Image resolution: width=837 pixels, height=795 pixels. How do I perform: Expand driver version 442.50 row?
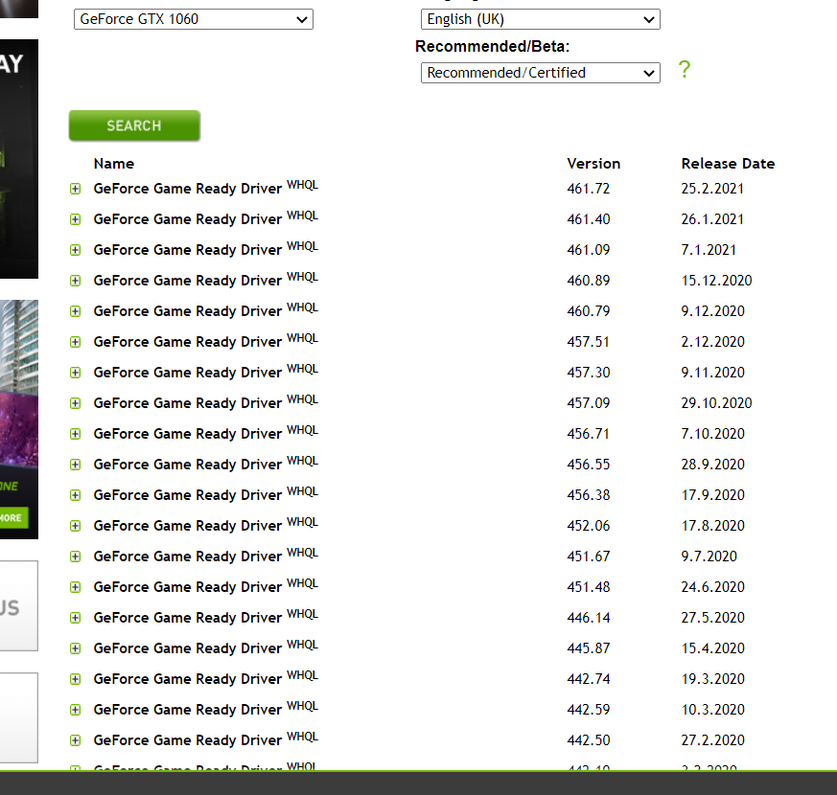(76, 740)
